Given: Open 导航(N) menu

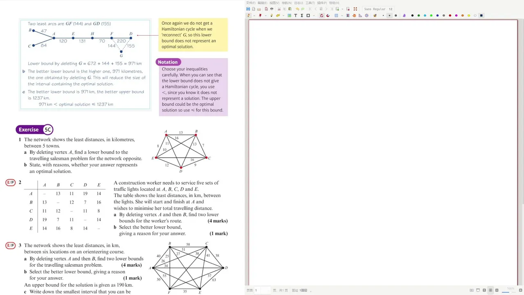Looking at the screenshot, I should pyautogui.click(x=287, y=3).
